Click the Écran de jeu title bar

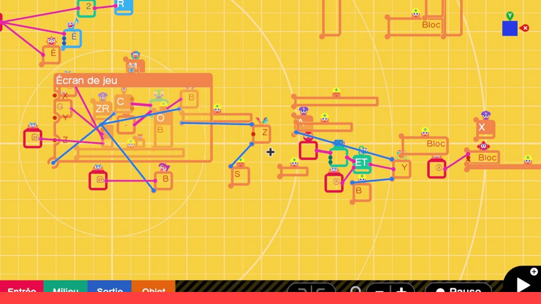[x=133, y=81]
